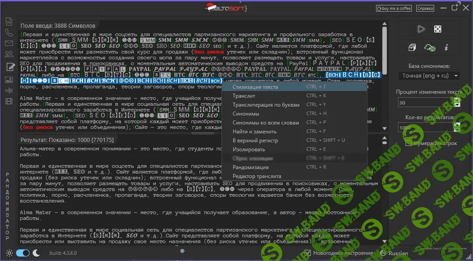Viewport: 473px width, 261px height.
Task: Increase Кол-во результатов with up arrow
Action: (x=457, y=124)
